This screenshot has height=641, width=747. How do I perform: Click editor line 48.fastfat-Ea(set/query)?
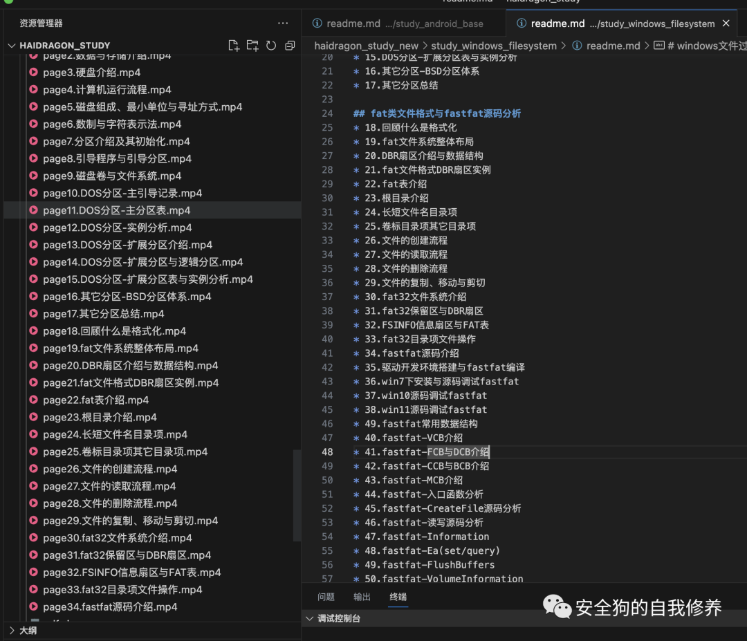point(432,550)
